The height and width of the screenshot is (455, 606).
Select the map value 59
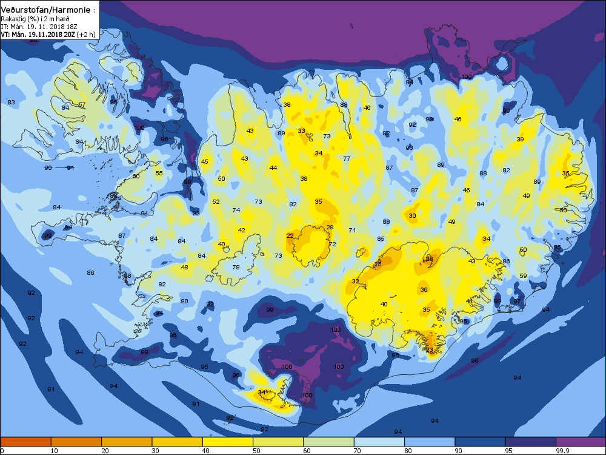tap(523, 276)
